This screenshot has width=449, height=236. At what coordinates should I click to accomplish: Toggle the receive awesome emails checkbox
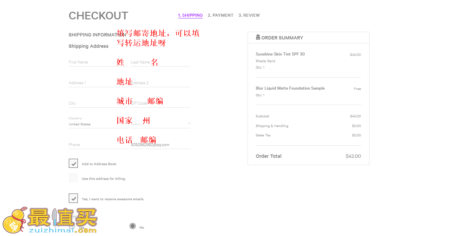point(73,198)
